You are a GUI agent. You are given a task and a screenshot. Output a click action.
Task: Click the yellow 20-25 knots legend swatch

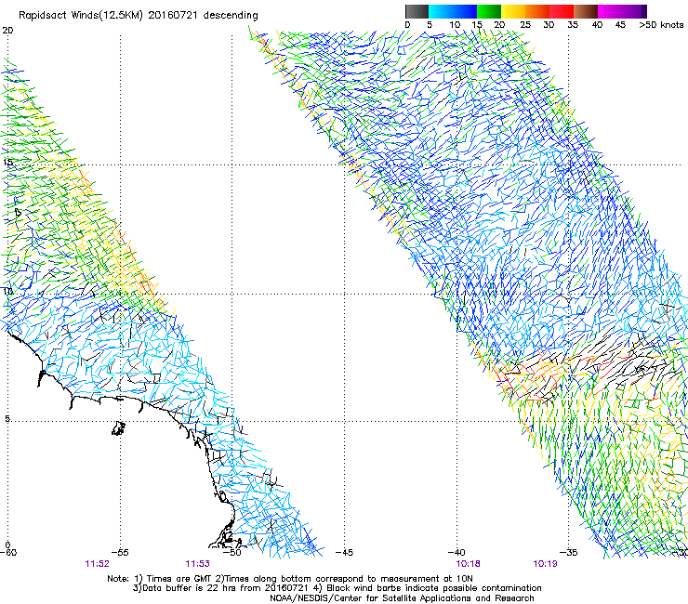[x=513, y=11]
